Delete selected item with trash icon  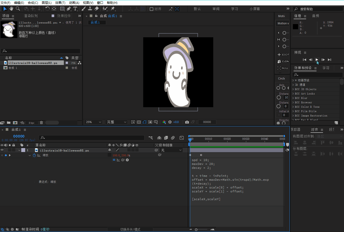[41, 122]
